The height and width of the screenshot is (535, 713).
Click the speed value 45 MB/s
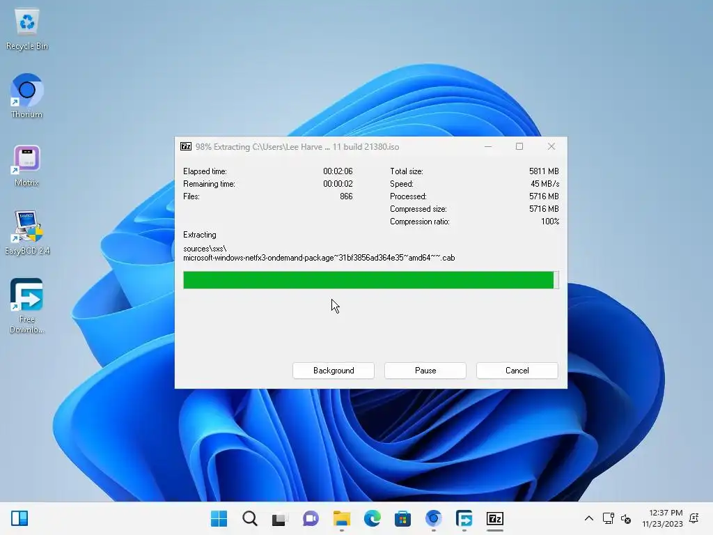coord(544,184)
